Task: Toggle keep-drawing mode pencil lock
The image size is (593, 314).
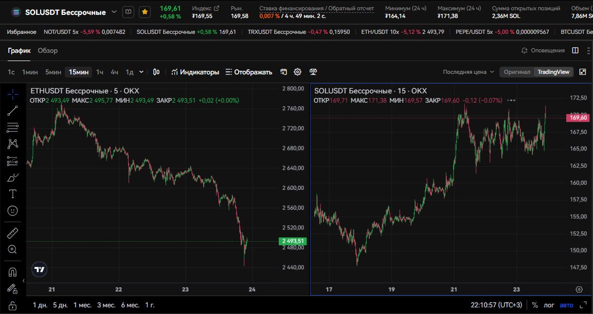Action: [x=12, y=289]
